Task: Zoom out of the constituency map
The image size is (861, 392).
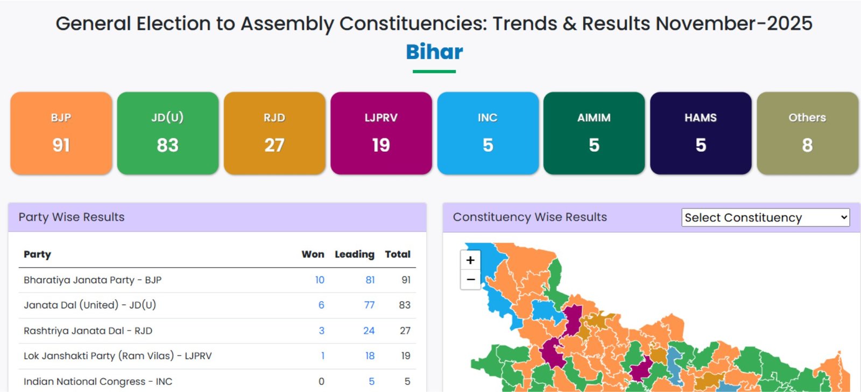Action: [470, 280]
